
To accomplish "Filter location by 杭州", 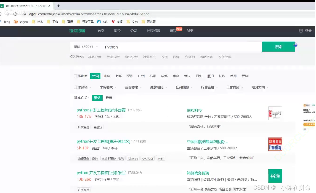I will 153,76.
